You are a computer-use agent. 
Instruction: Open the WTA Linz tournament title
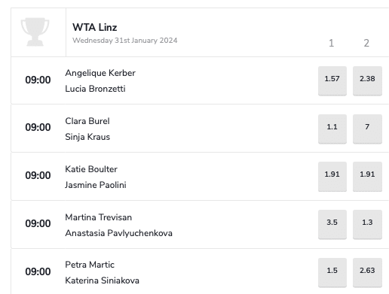[x=95, y=27]
